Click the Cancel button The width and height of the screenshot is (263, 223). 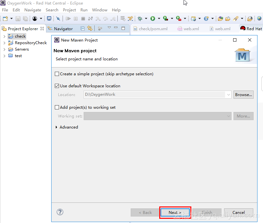coord(238,213)
